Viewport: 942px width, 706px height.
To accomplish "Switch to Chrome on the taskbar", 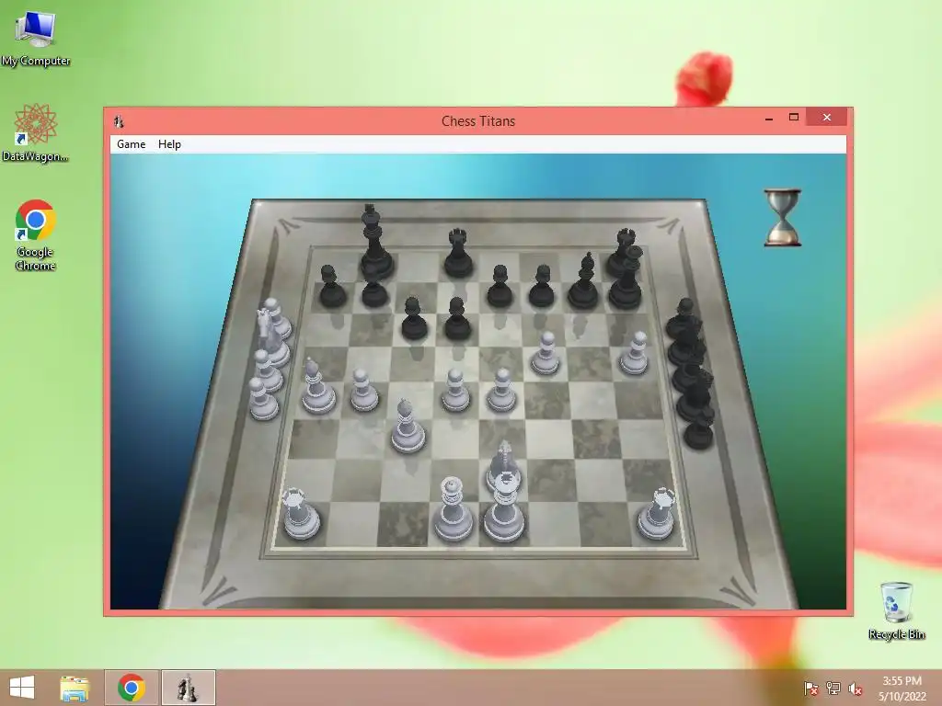I will coord(132,688).
